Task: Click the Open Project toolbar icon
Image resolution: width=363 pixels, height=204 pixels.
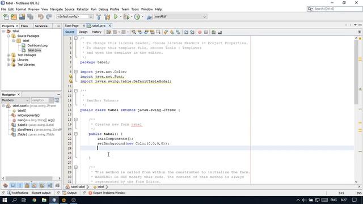Action: tap(22, 16)
